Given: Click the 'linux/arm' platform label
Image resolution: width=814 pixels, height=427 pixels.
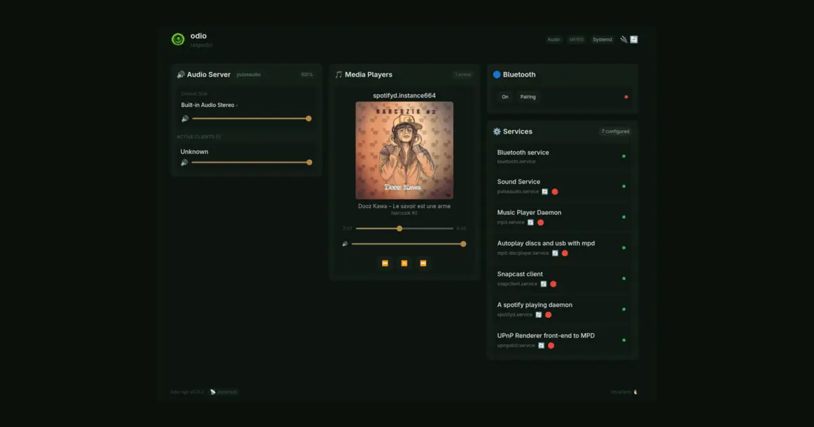Looking at the screenshot, I should coord(621,392).
